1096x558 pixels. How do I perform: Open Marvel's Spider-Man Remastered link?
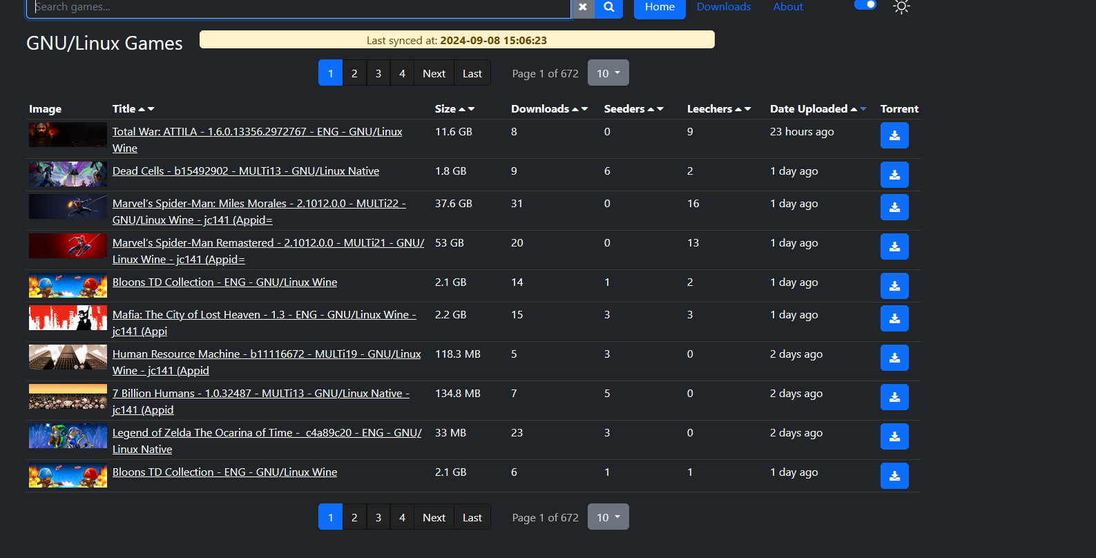tap(269, 251)
